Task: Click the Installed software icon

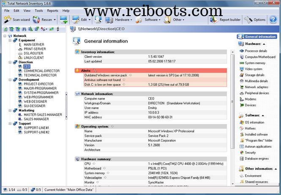Action: (242, 135)
